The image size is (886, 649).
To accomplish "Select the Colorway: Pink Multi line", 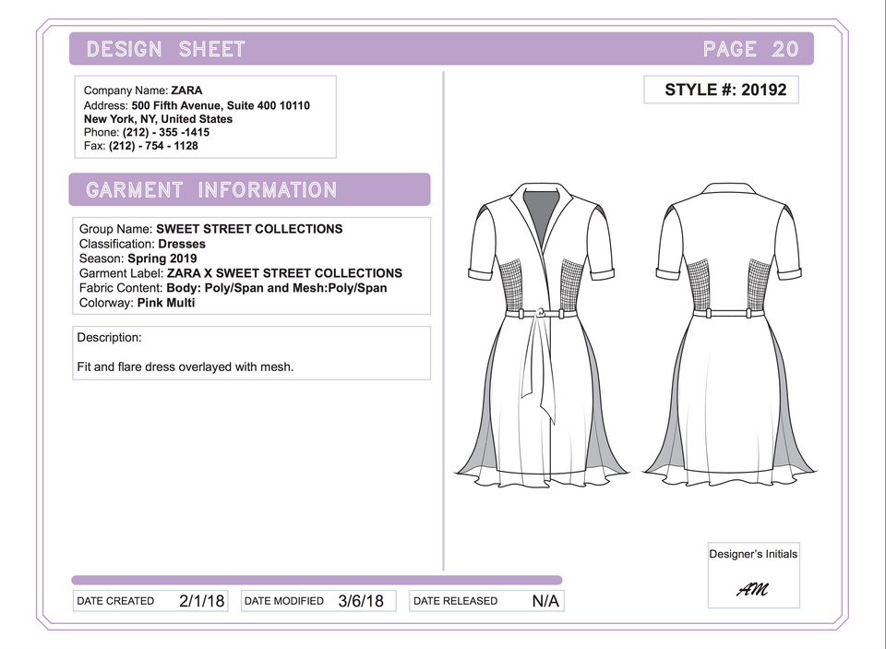I will point(137,303).
